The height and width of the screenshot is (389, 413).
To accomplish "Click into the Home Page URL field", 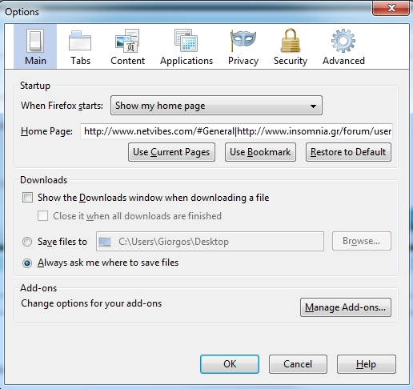I will pyautogui.click(x=236, y=131).
